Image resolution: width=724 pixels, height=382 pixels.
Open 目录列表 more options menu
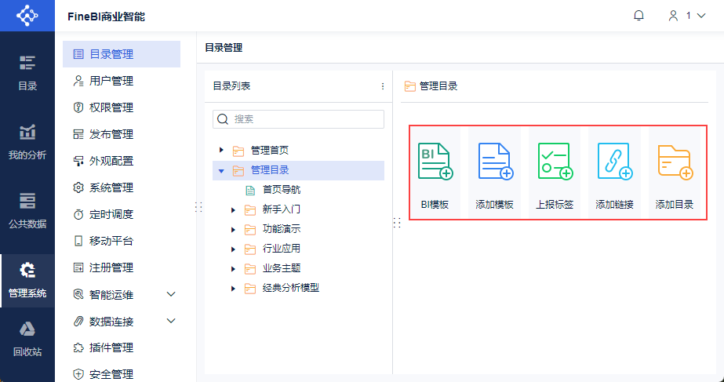coord(383,86)
